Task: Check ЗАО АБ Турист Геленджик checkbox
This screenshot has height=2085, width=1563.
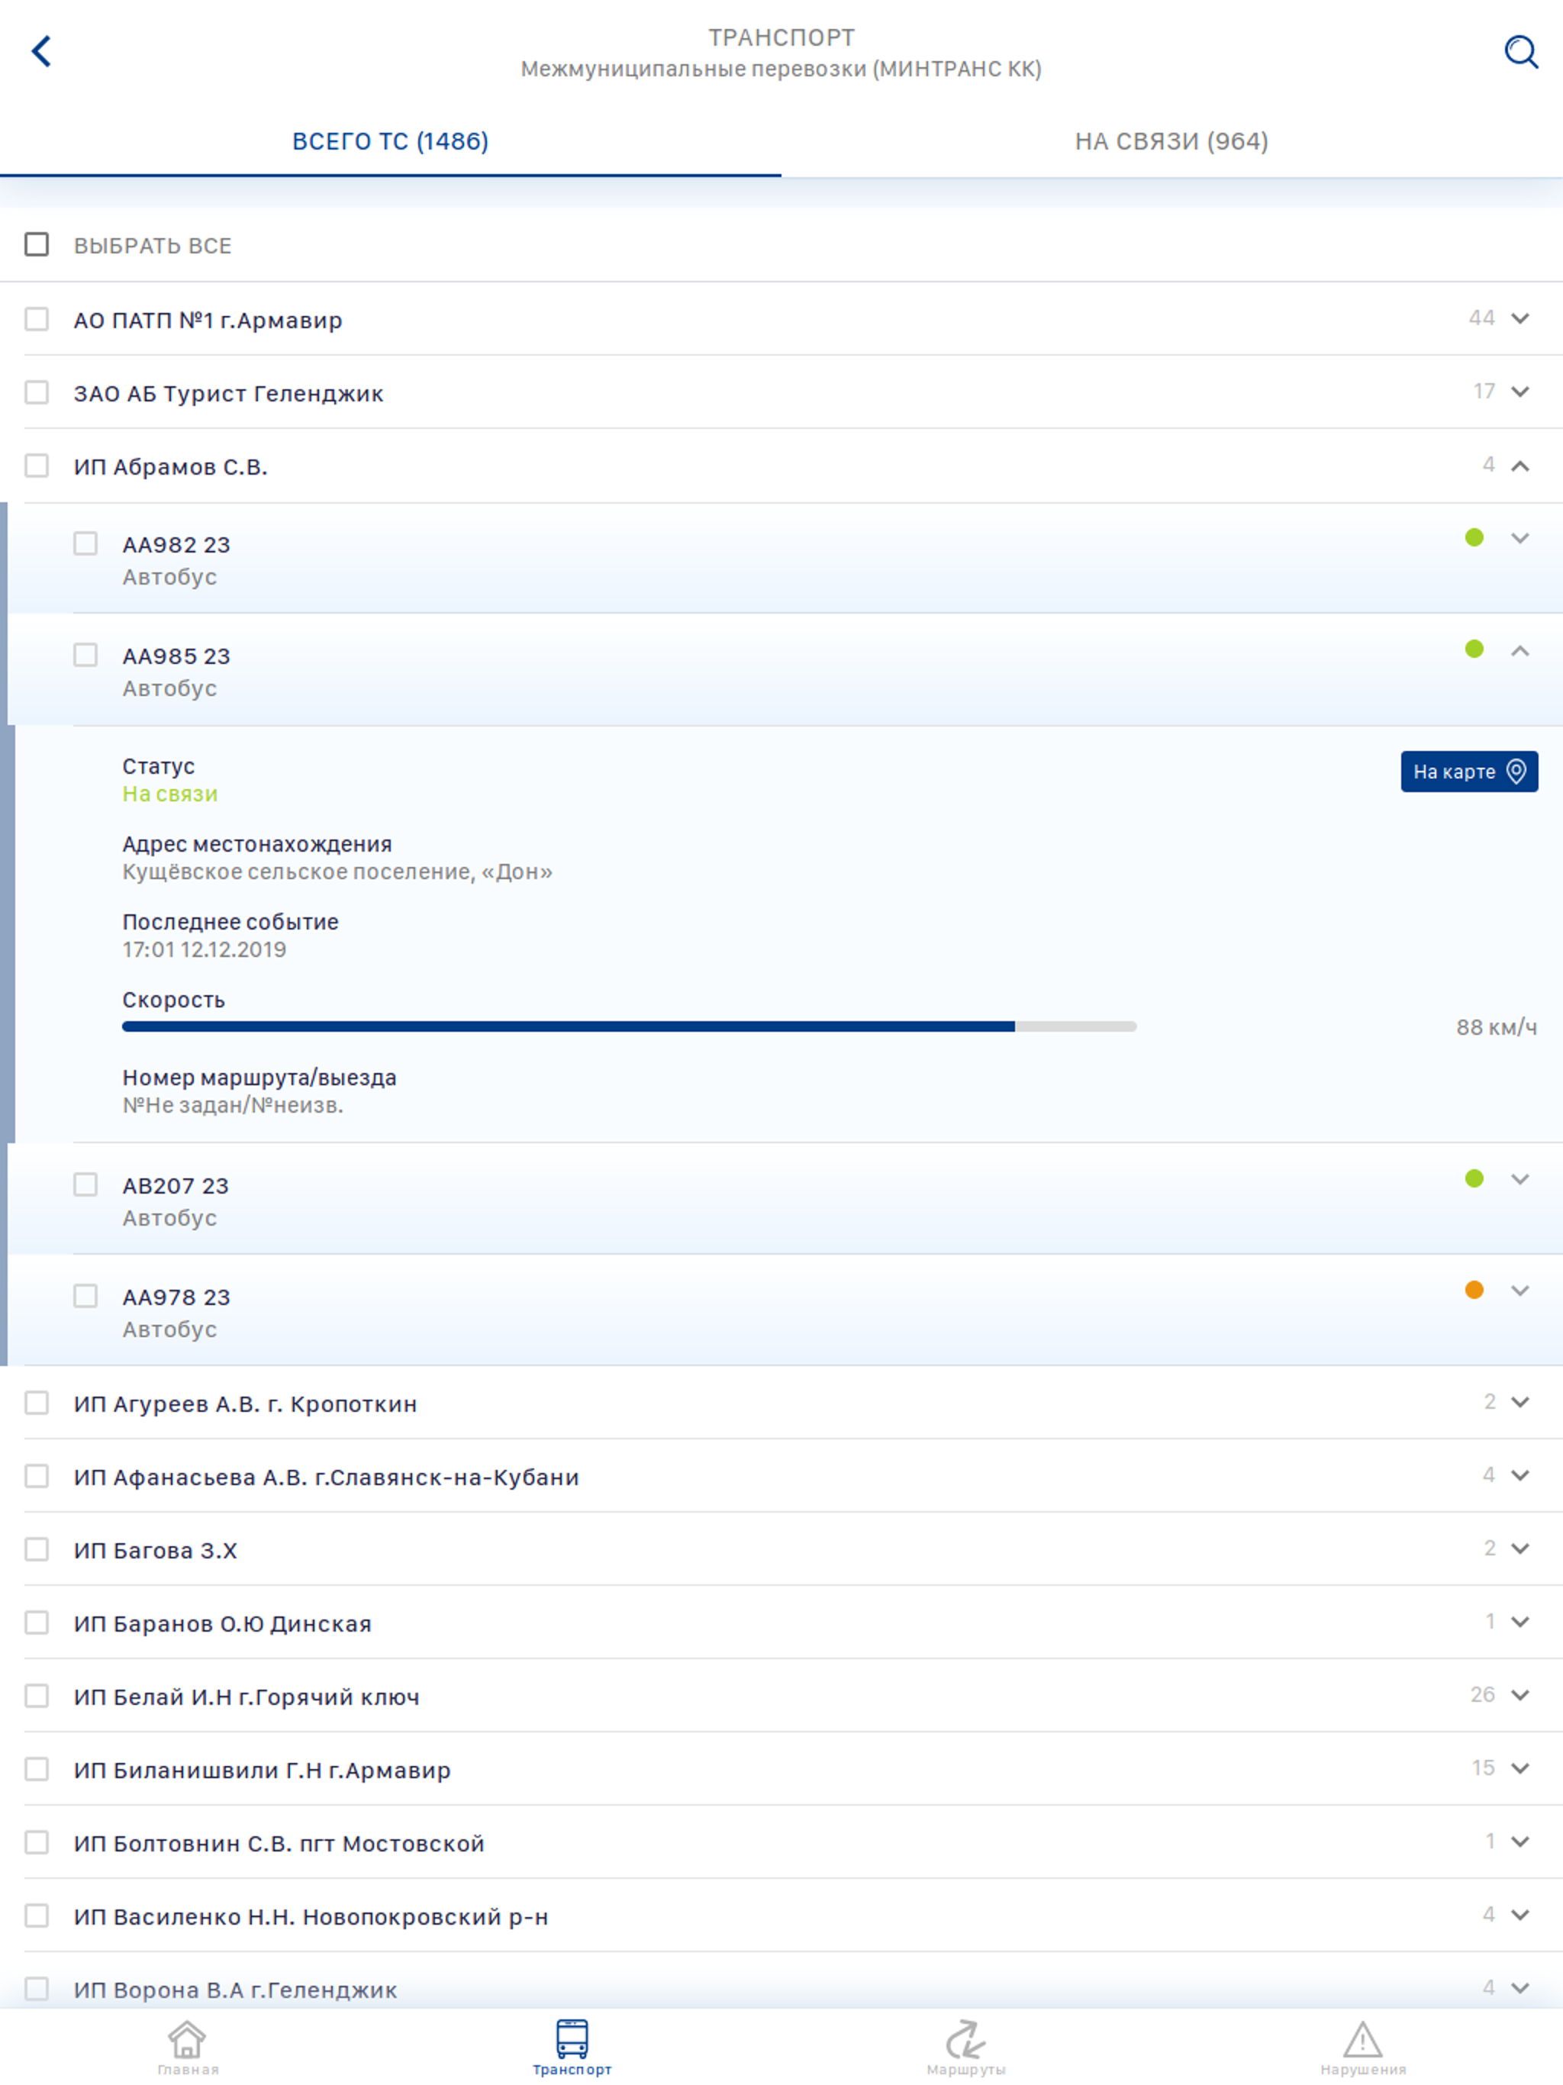Action: [37, 392]
